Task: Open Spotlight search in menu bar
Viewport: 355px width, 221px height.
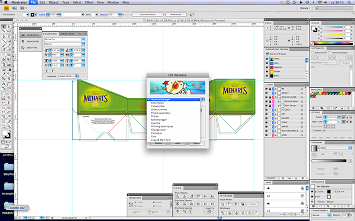Action: click(349, 2)
